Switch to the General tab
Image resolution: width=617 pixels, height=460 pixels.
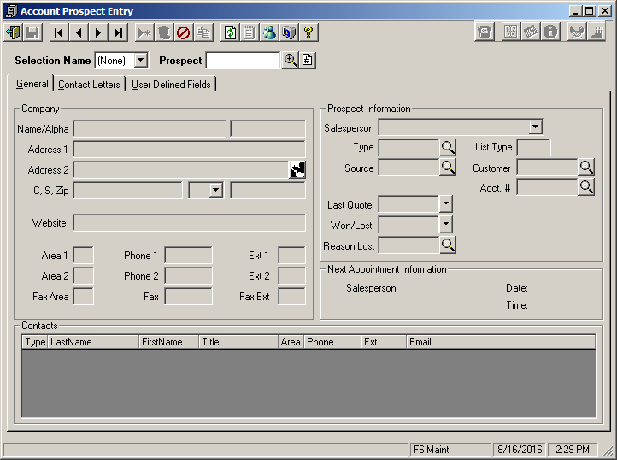pos(32,84)
